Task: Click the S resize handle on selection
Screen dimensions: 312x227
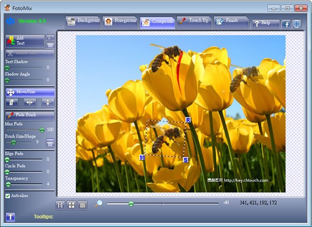Action: pyautogui.click(x=186, y=159)
